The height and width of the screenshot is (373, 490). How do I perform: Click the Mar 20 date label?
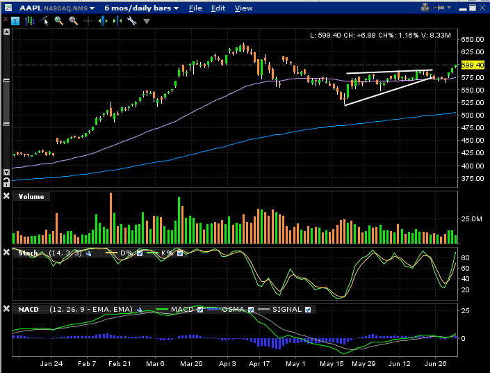(191, 364)
